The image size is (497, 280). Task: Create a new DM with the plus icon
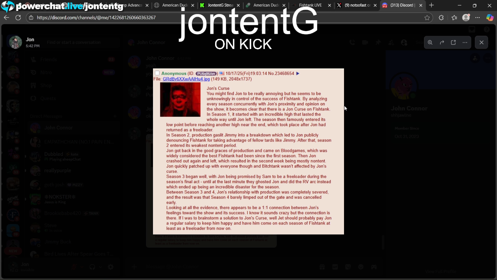coord(115,116)
